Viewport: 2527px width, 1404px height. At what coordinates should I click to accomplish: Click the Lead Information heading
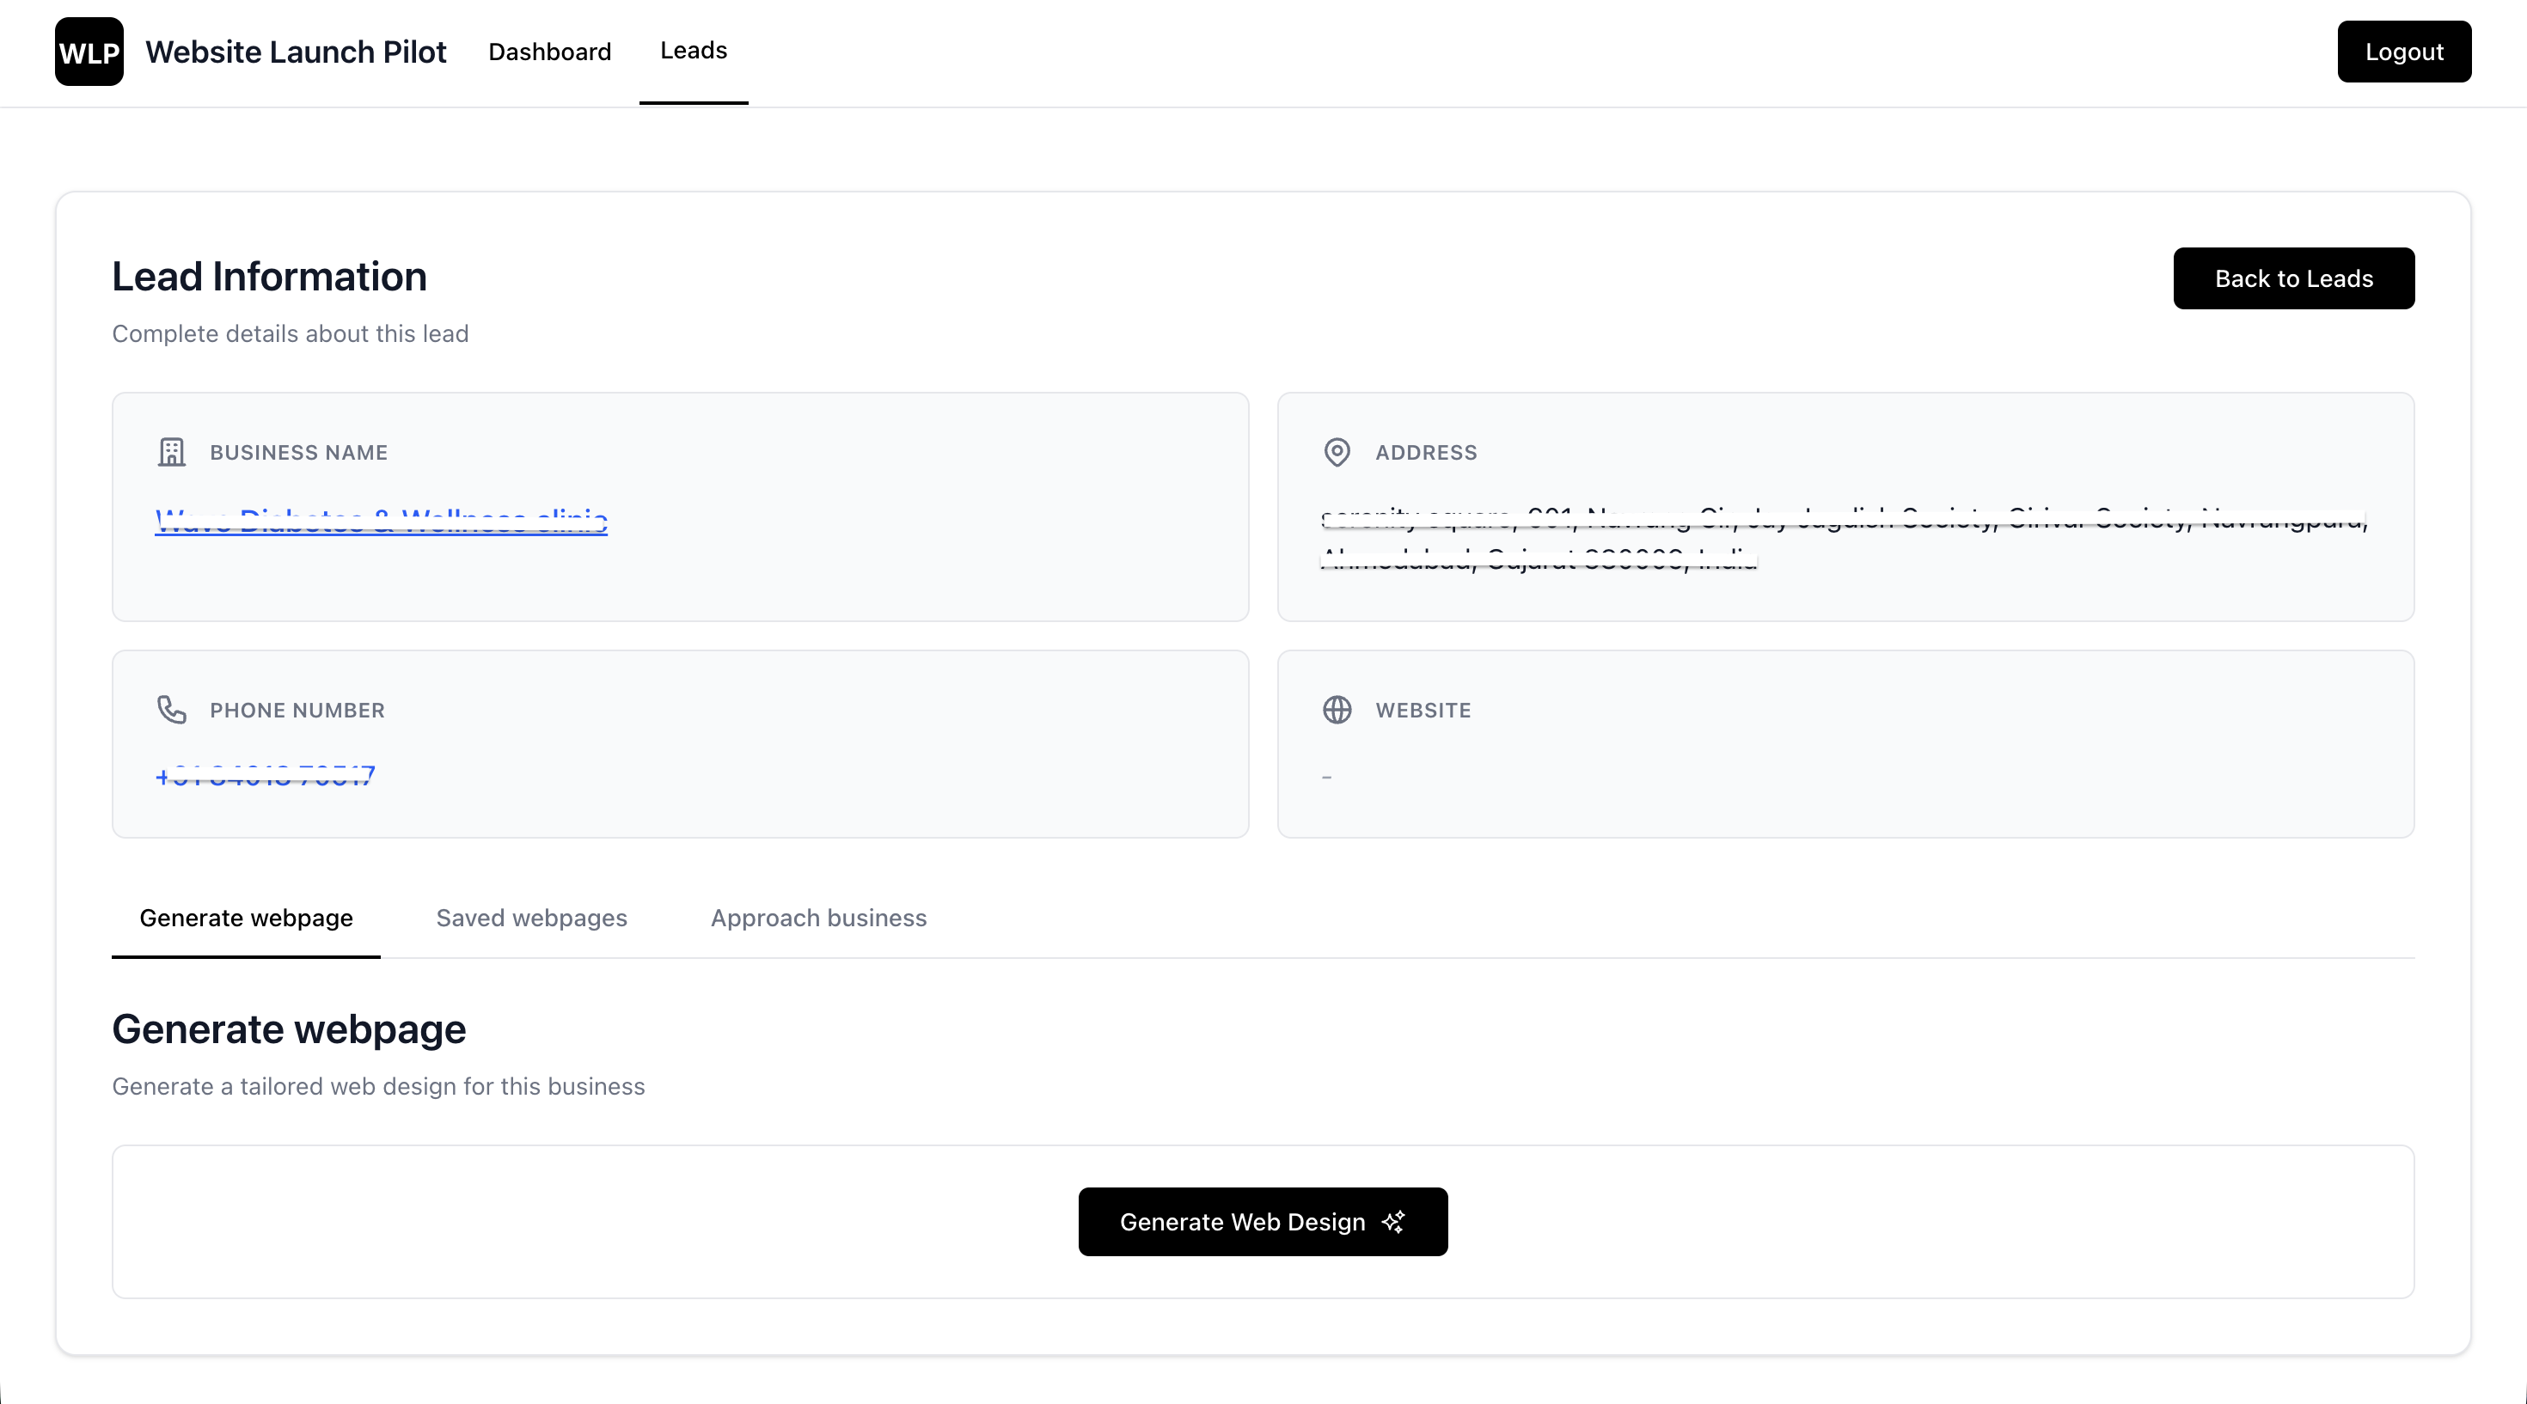(x=270, y=277)
